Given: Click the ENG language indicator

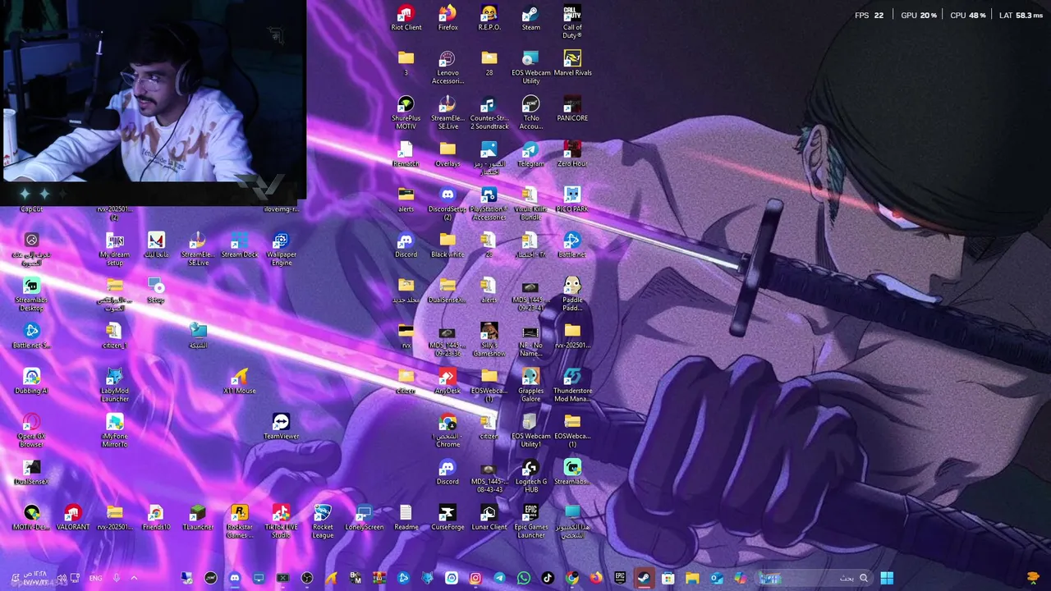Looking at the screenshot, I should 96,578.
